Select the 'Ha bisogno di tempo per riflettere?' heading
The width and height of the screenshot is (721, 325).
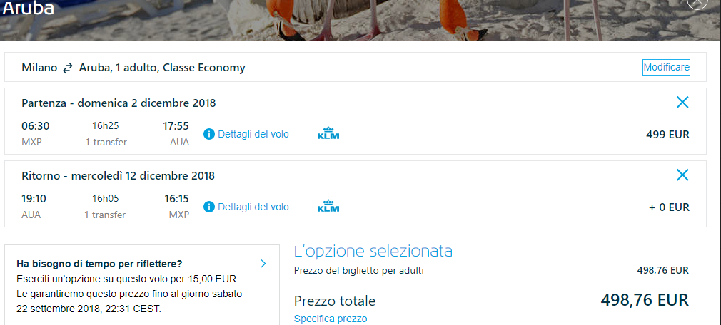coord(99,264)
